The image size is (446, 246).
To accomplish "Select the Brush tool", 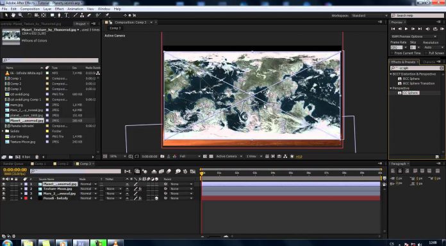I will click(76, 15).
